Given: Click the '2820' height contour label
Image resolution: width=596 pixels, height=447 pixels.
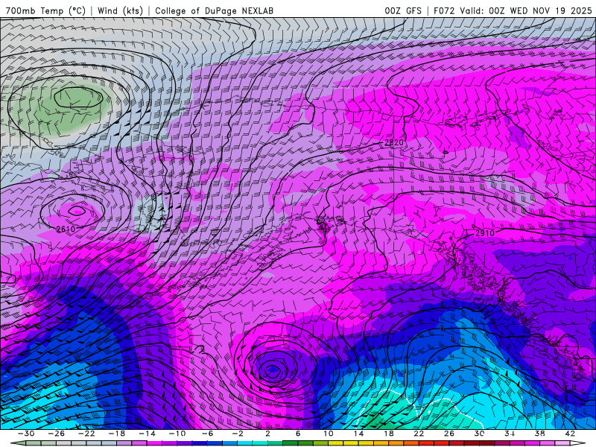Looking at the screenshot, I should coord(394,142).
